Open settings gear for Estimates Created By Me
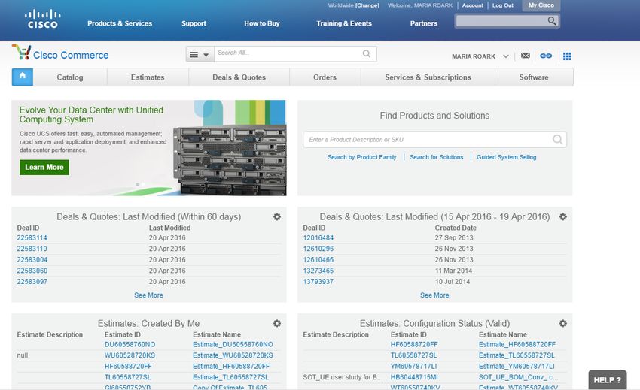This screenshot has height=390, width=640. [x=277, y=323]
